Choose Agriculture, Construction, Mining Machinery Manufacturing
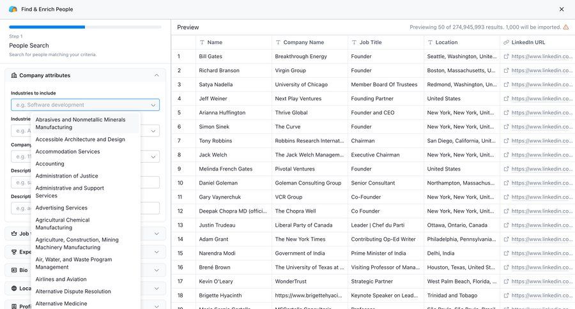This screenshot has height=309, width=575. 86,243
